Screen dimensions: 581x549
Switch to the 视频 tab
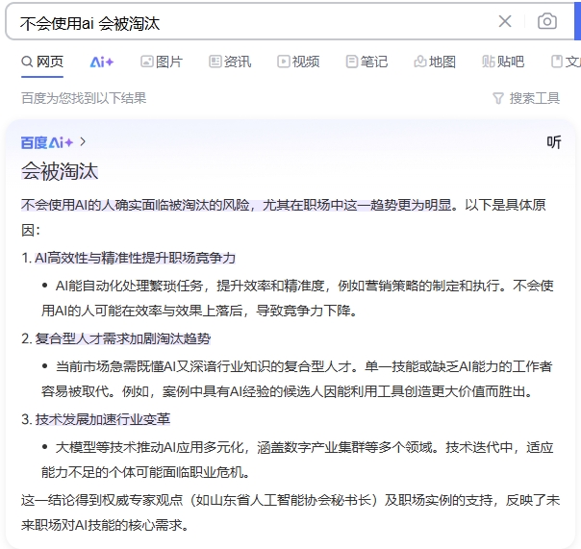click(x=298, y=62)
